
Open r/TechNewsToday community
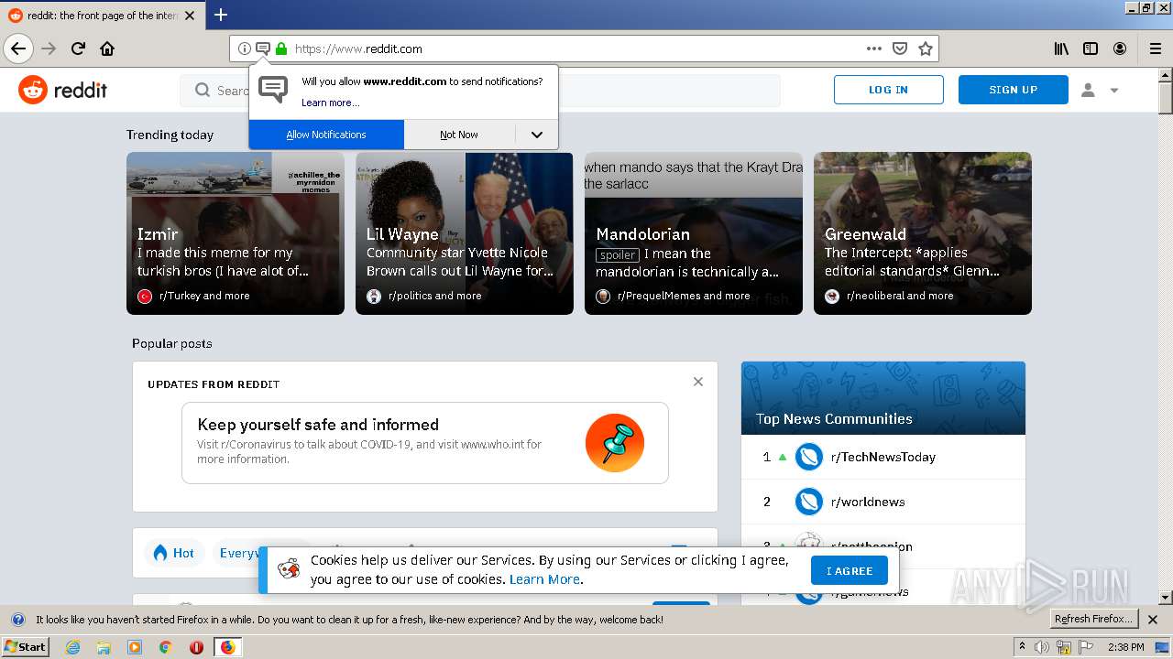(x=883, y=457)
